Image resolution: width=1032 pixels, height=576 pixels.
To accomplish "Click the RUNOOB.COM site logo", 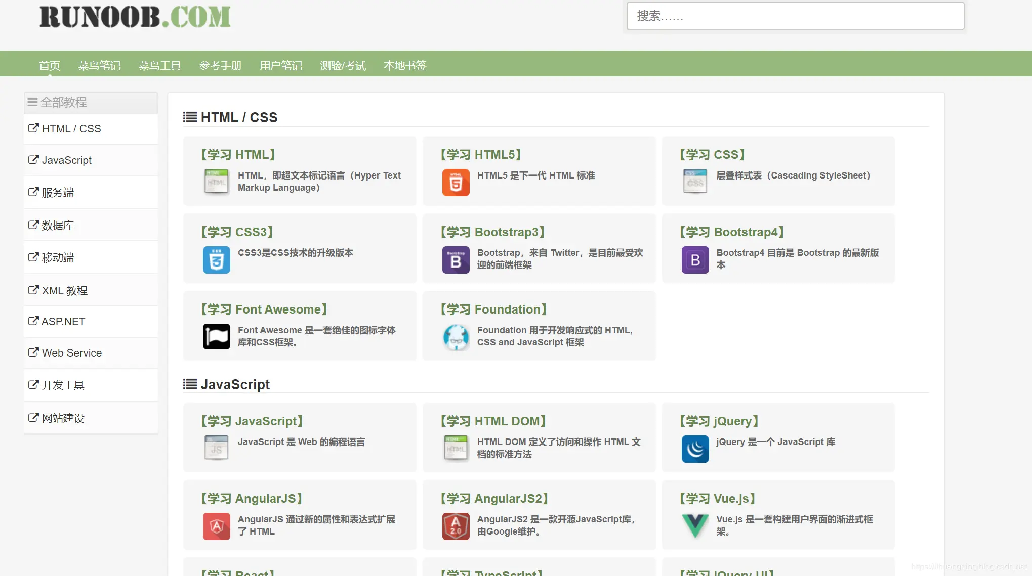I will click(x=135, y=17).
